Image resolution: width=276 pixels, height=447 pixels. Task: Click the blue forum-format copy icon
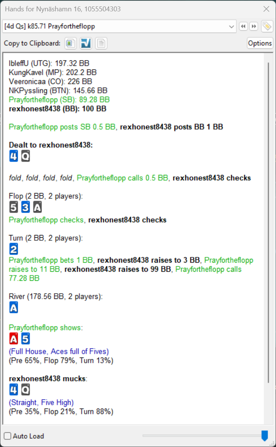86,43
